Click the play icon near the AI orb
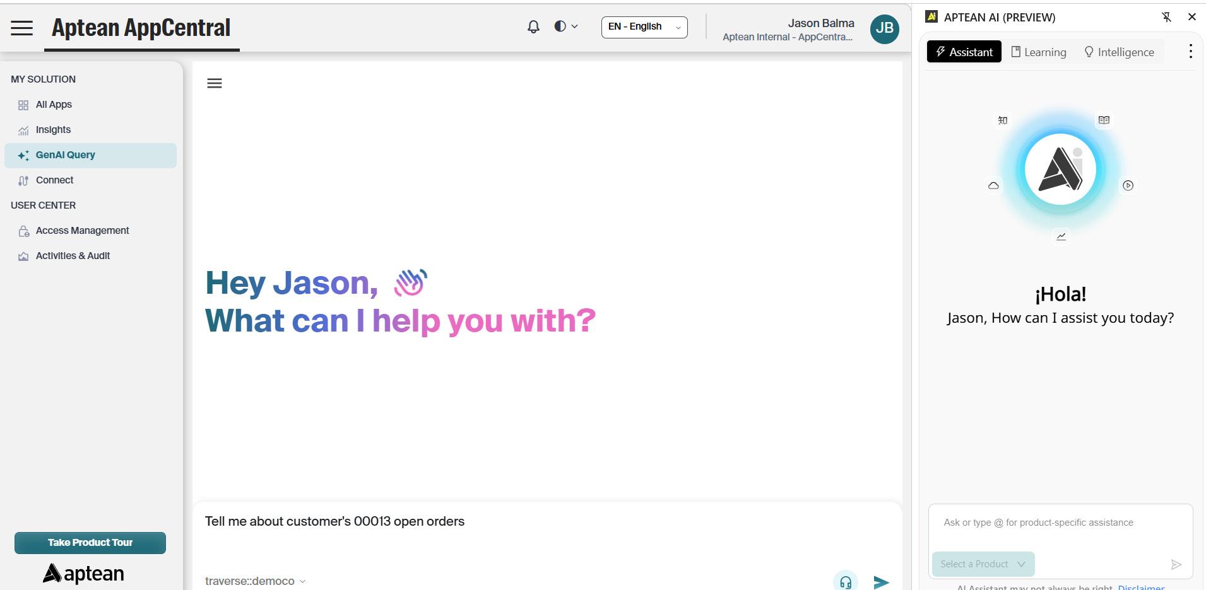Screen dimensions: 1206x590 (x=1128, y=185)
